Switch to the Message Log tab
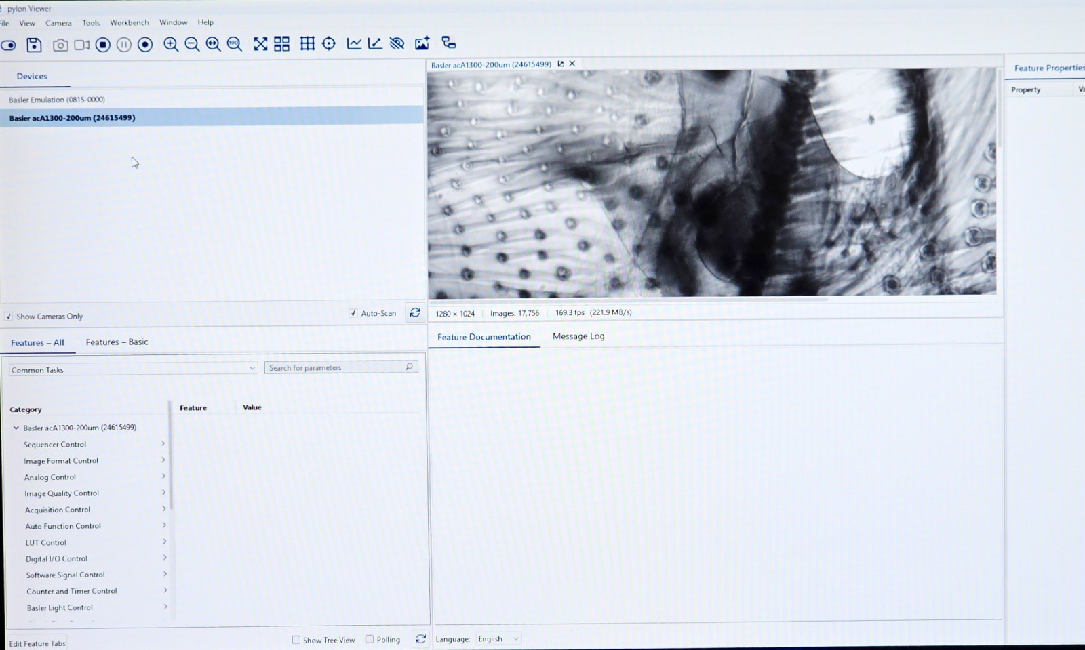 pyautogui.click(x=578, y=336)
